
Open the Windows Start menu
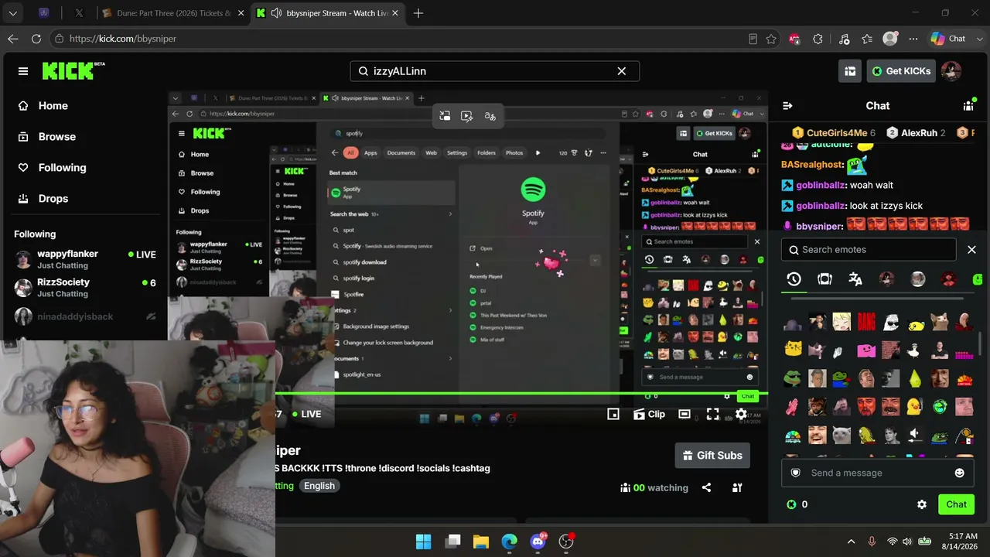pos(423,542)
